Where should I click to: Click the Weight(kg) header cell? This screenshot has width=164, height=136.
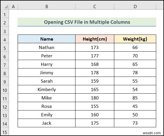(x=135, y=39)
